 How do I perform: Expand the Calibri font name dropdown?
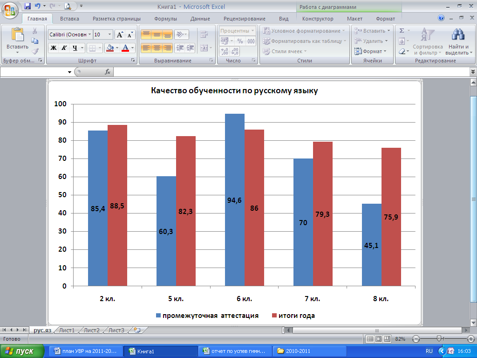tap(90, 34)
